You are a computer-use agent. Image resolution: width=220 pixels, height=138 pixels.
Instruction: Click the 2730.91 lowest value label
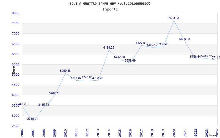[32, 119]
